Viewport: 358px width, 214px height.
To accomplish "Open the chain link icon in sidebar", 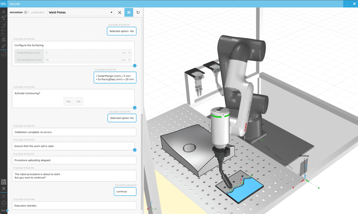I will 4,46.
